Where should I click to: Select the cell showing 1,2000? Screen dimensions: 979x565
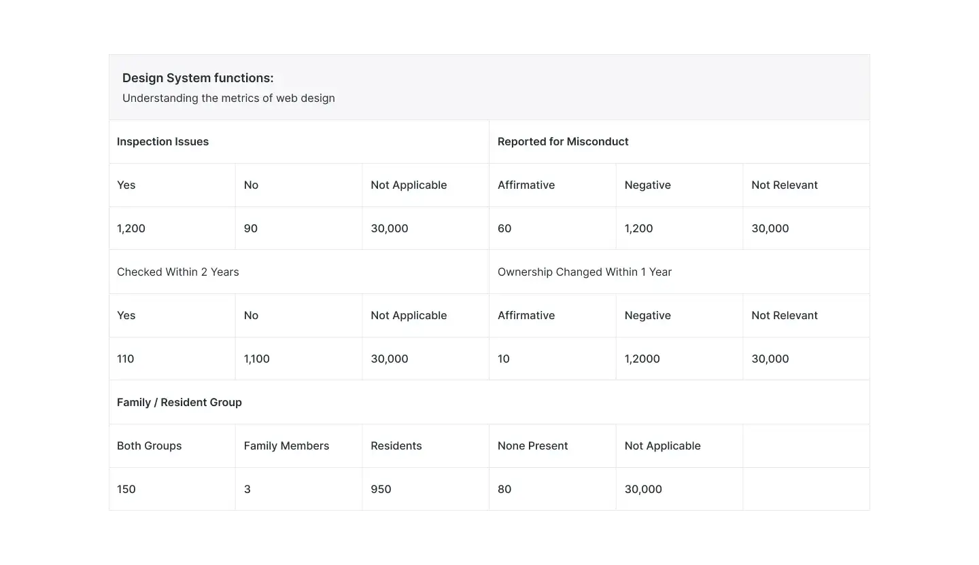642,359
